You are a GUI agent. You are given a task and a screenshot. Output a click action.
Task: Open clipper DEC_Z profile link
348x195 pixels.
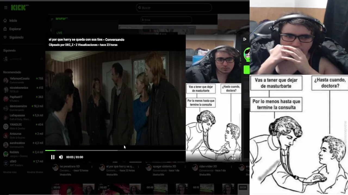click(69, 45)
